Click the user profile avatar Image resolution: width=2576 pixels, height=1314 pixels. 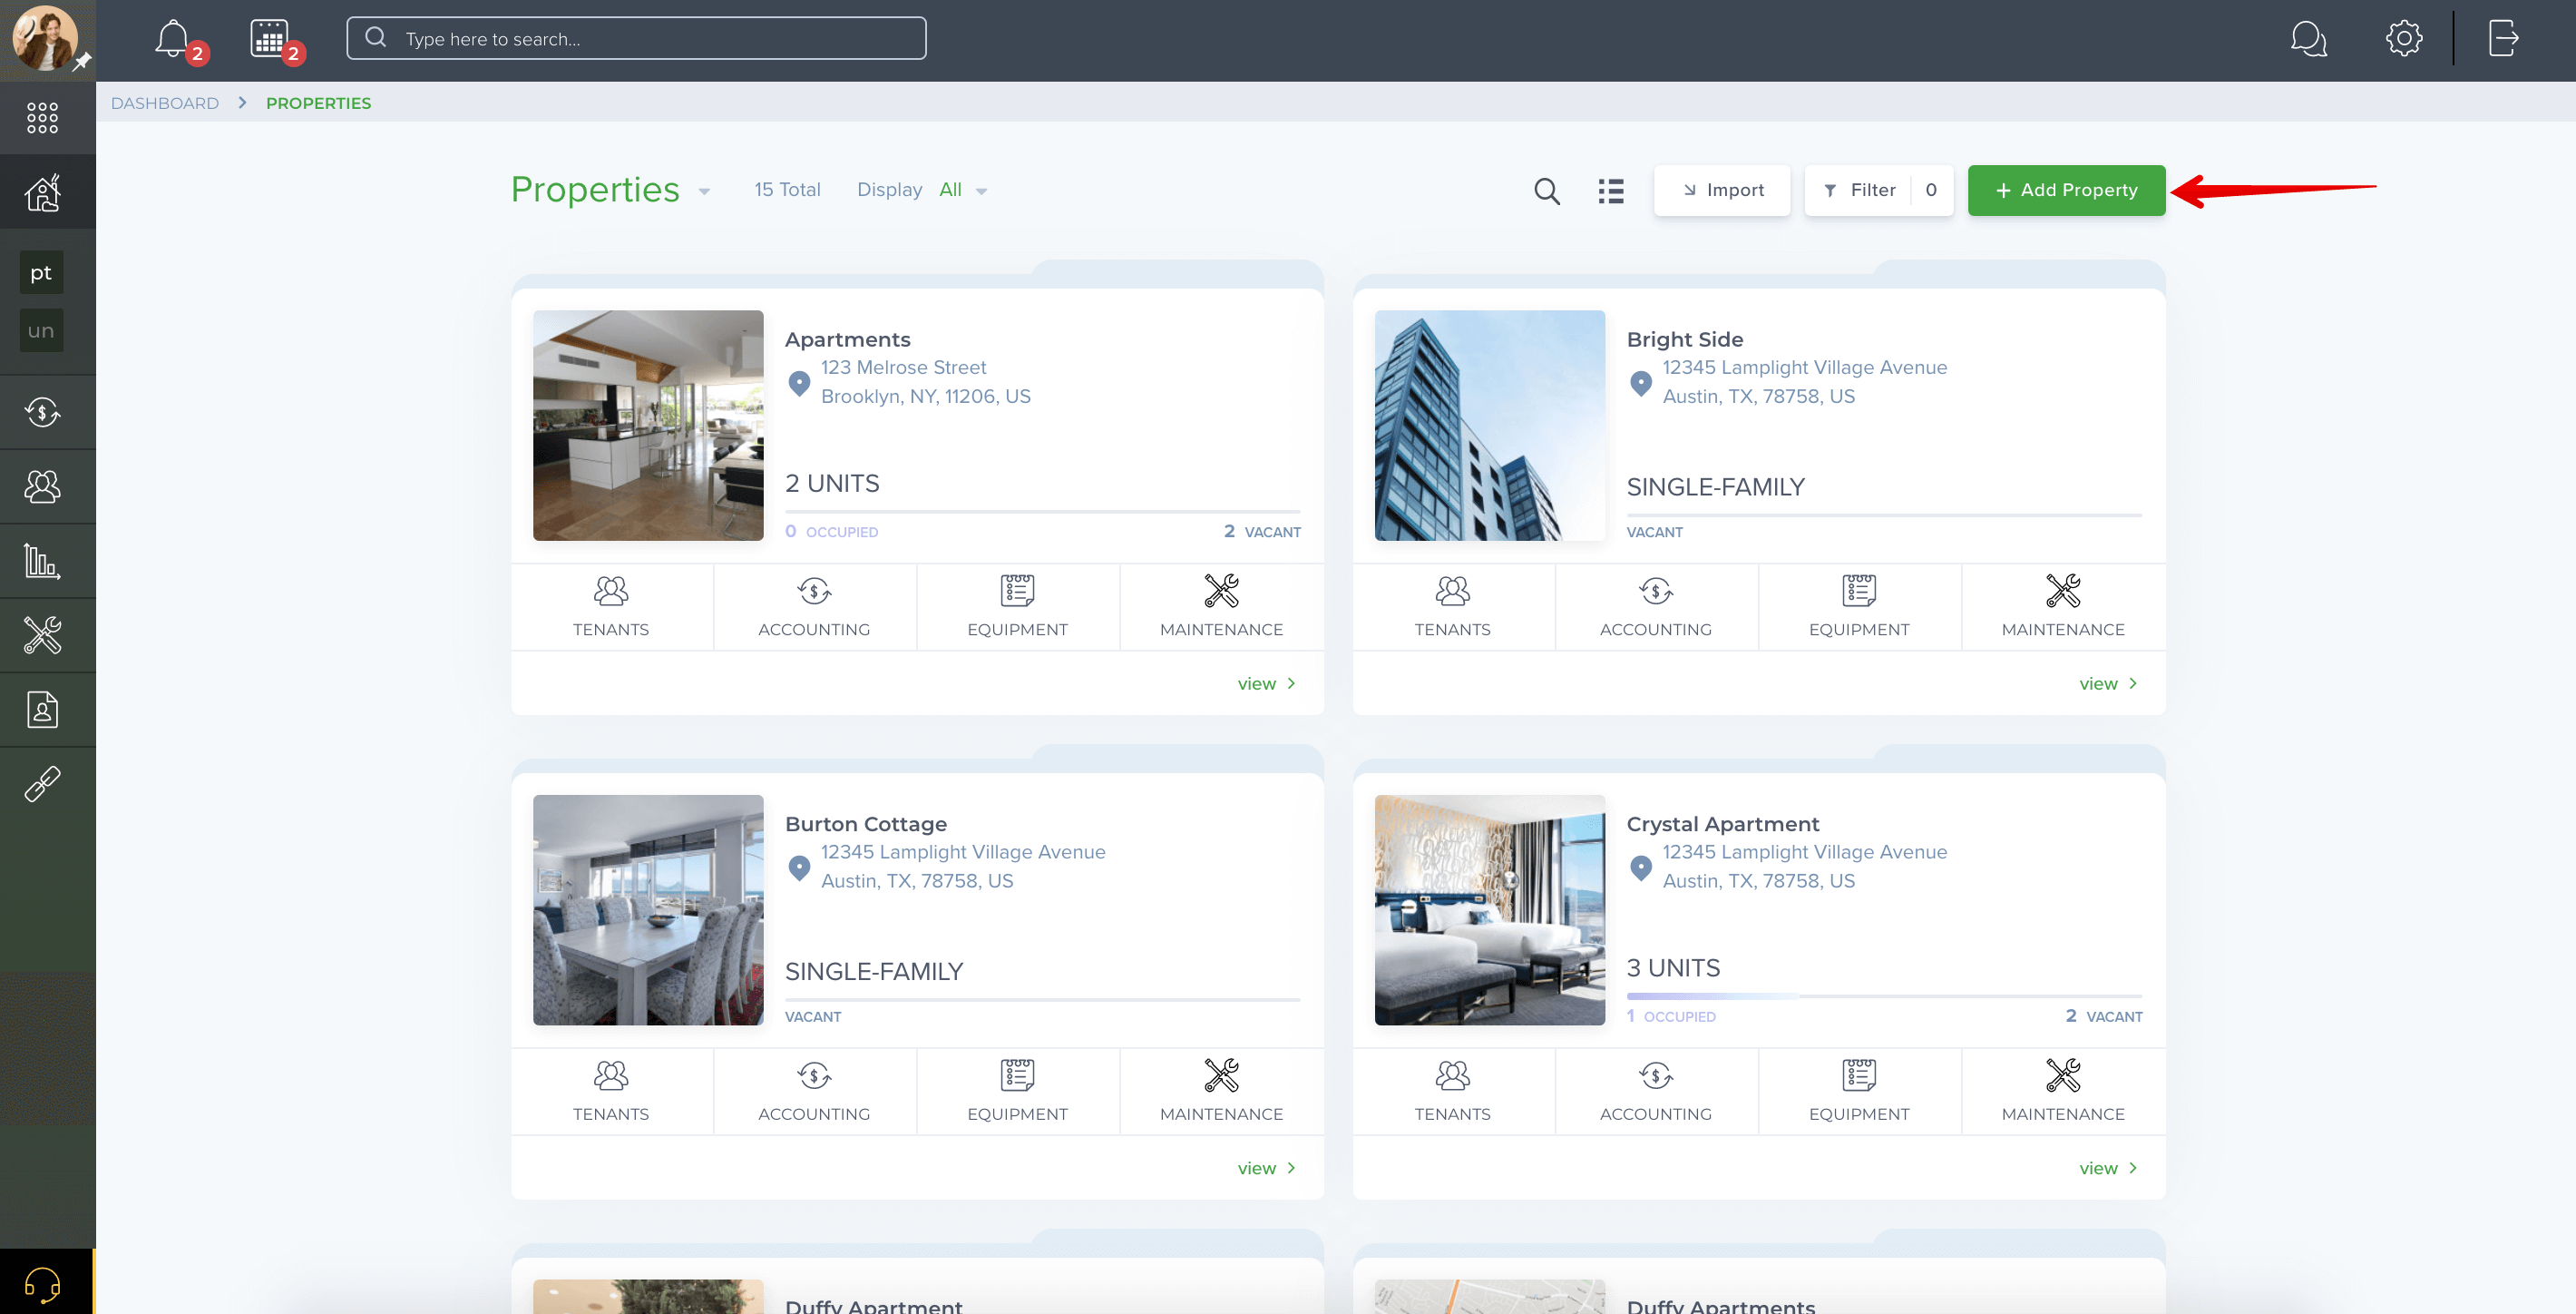(x=44, y=39)
